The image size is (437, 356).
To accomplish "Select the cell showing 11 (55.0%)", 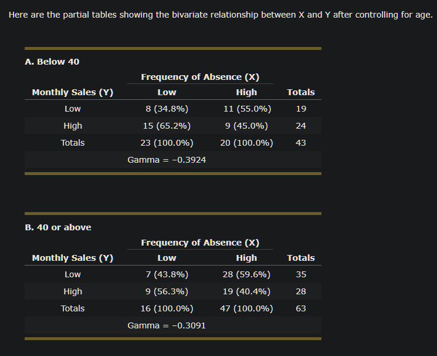I will click(x=247, y=109).
